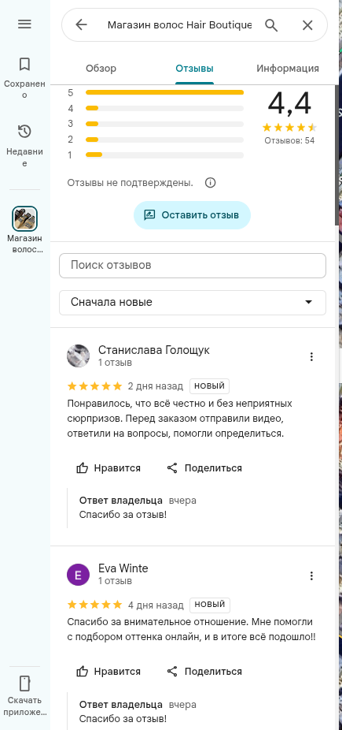The width and height of the screenshot is (342, 730).
Task: Filter reviews by 3-star bar
Action: coord(165,124)
